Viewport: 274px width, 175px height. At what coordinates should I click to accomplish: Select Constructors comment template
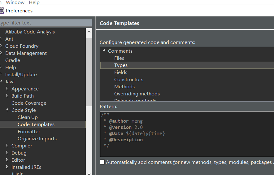click(x=128, y=80)
